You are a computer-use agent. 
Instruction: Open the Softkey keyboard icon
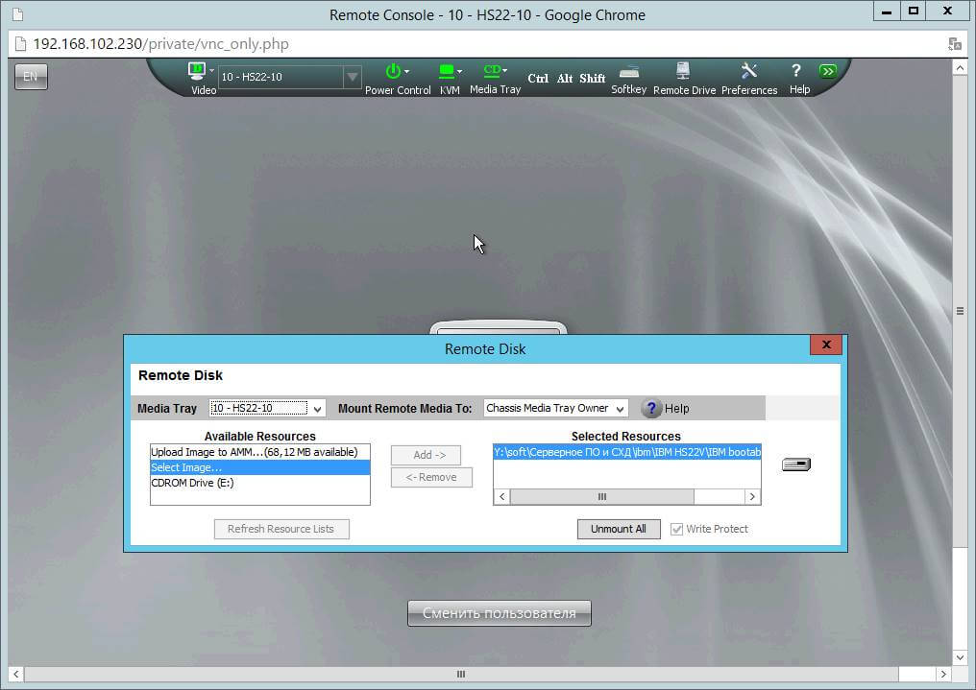pos(628,71)
